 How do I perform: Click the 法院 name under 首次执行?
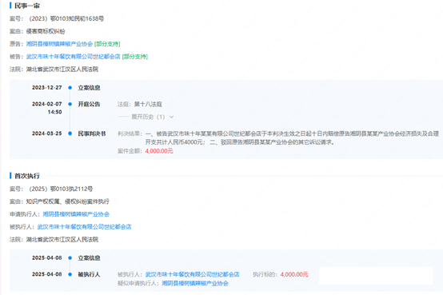pos(62,239)
